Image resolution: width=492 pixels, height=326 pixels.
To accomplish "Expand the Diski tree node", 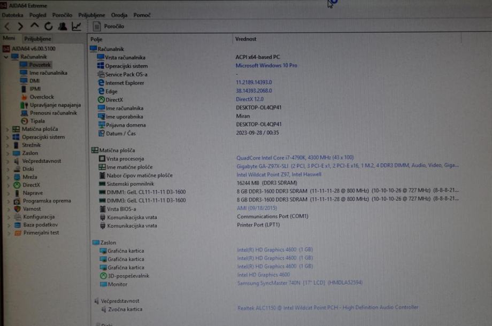I will 8,169.
